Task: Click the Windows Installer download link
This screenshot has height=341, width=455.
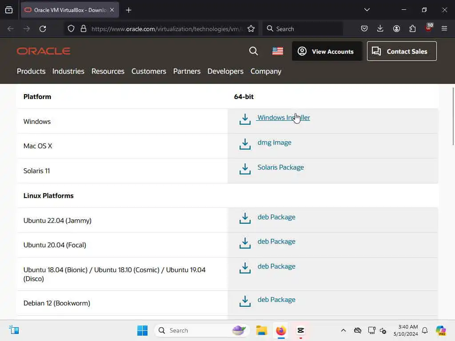Action: click(x=283, y=117)
